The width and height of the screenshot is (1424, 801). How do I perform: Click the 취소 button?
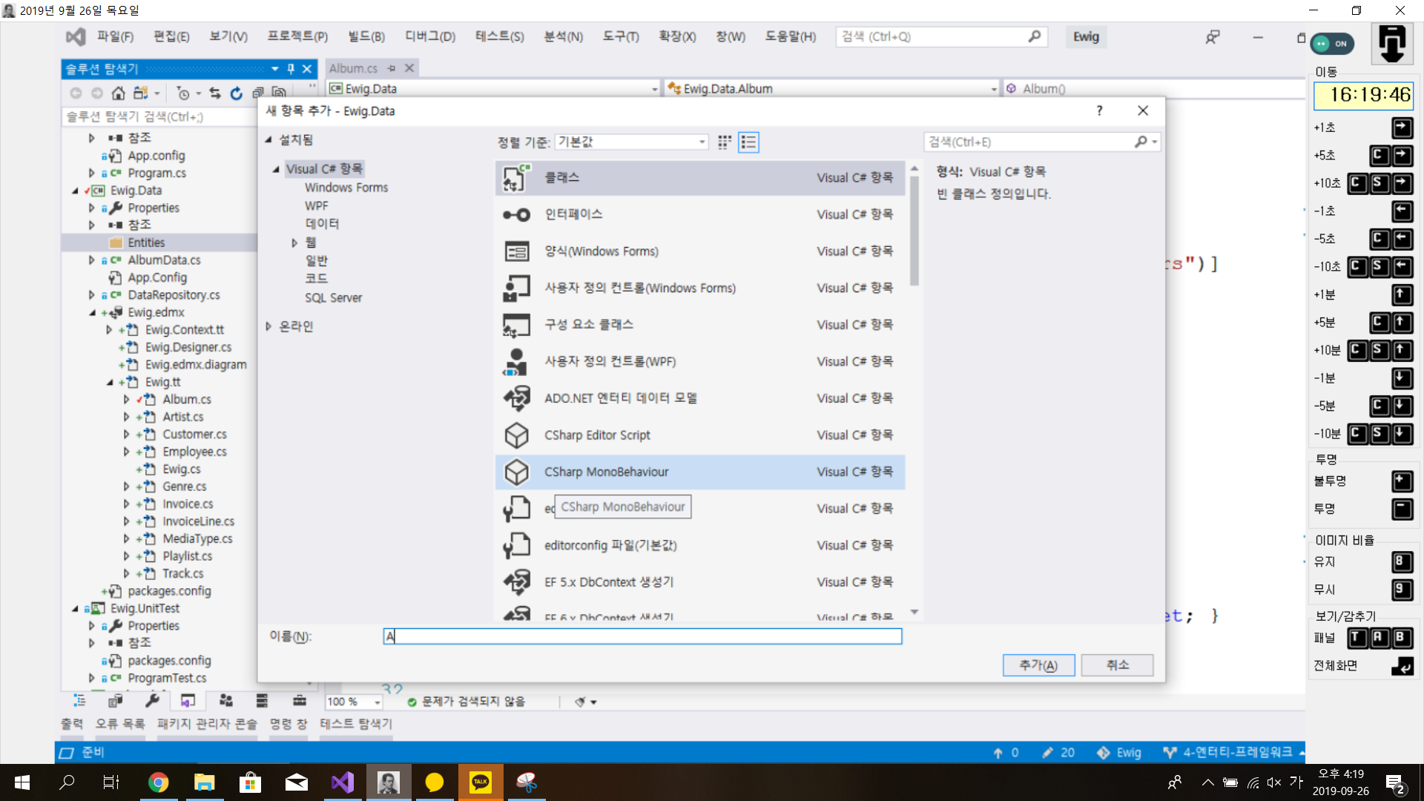[x=1117, y=665]
